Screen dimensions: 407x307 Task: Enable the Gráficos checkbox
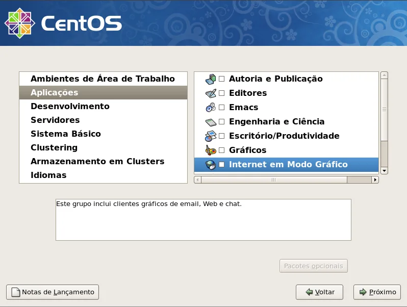[222, 150]
